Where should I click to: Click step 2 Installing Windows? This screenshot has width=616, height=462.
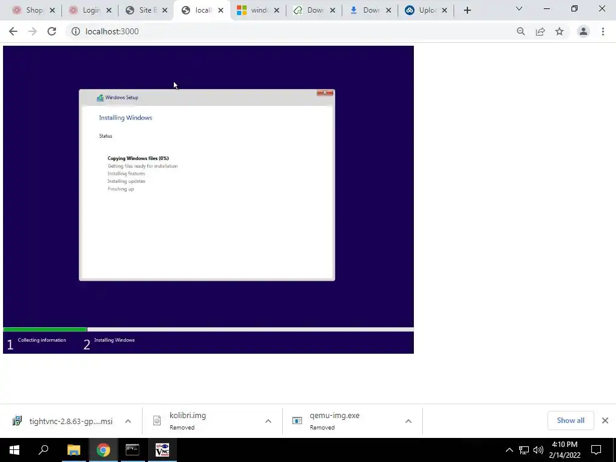pos(114,340)
